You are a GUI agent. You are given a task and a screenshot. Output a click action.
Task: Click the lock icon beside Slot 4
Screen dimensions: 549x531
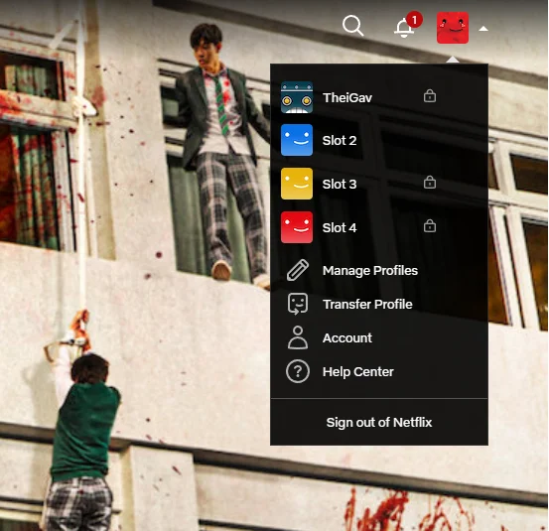[x=430, y=225]
